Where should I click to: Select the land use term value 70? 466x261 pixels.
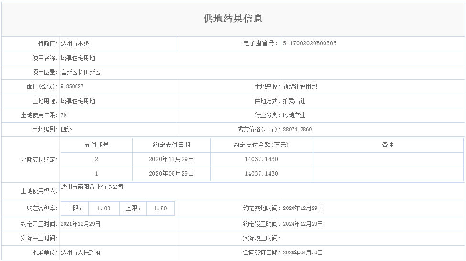coord(63,115)
